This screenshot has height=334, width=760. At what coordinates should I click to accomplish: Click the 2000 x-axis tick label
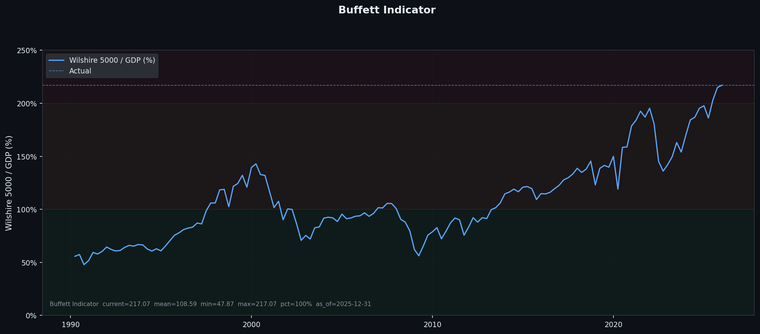click(x=251, y=325)
